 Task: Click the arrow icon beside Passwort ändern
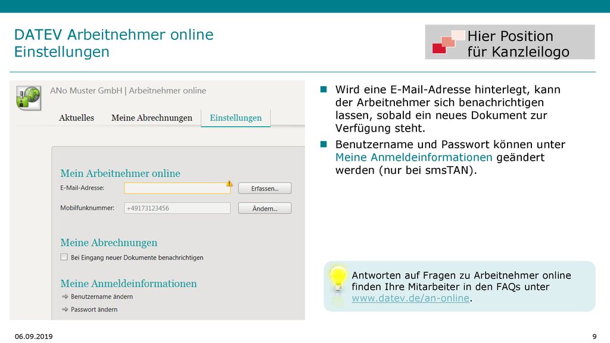tap(65, 309)
